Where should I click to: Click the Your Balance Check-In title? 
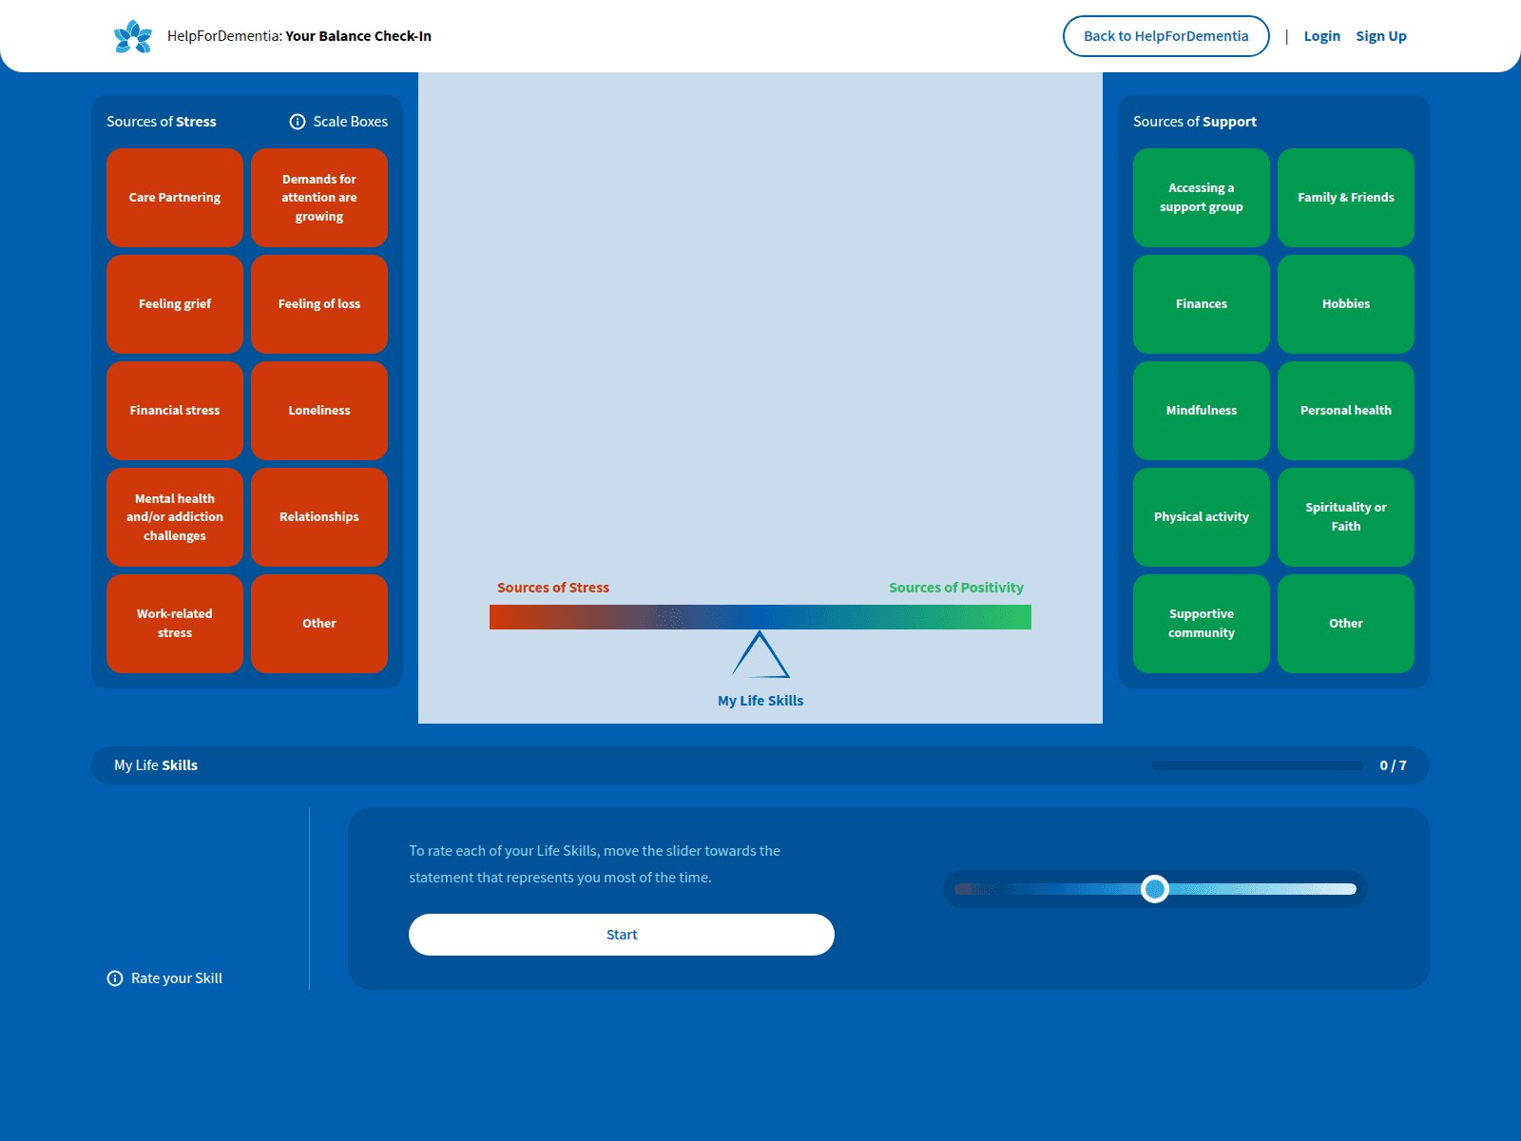[x=358, y=36]
